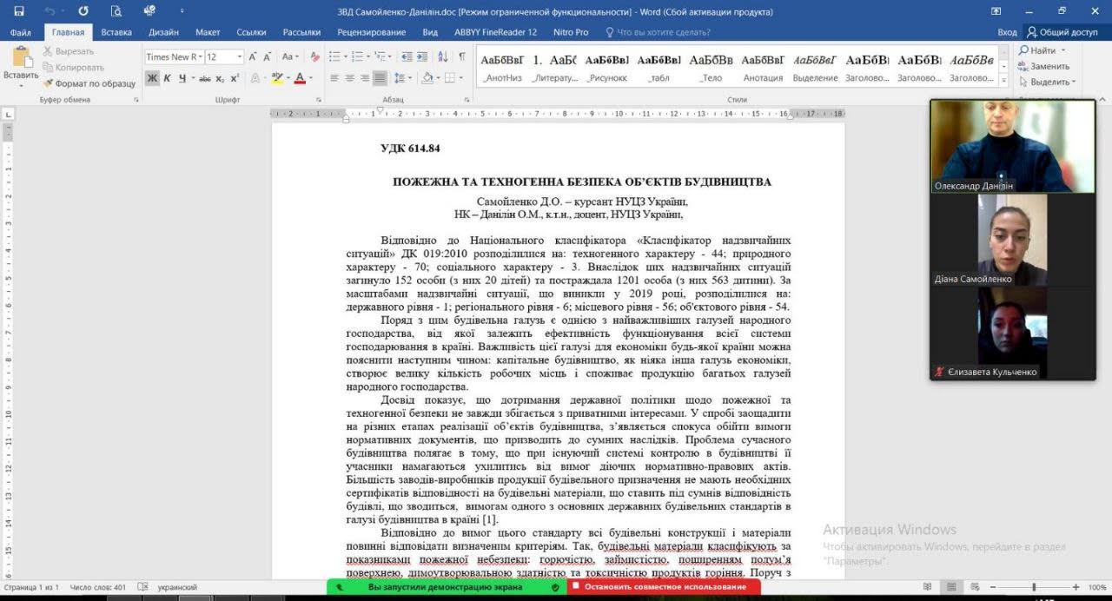The width and height of the screenshot is (1112, 601).
Task: Save the document with the floppy disk icon
Action: click(x=18, y=11)
